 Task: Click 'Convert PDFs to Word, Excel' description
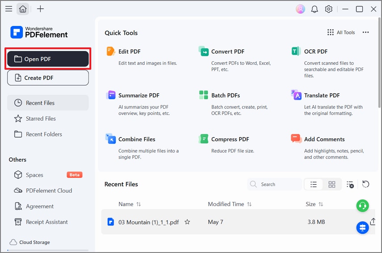241,66
